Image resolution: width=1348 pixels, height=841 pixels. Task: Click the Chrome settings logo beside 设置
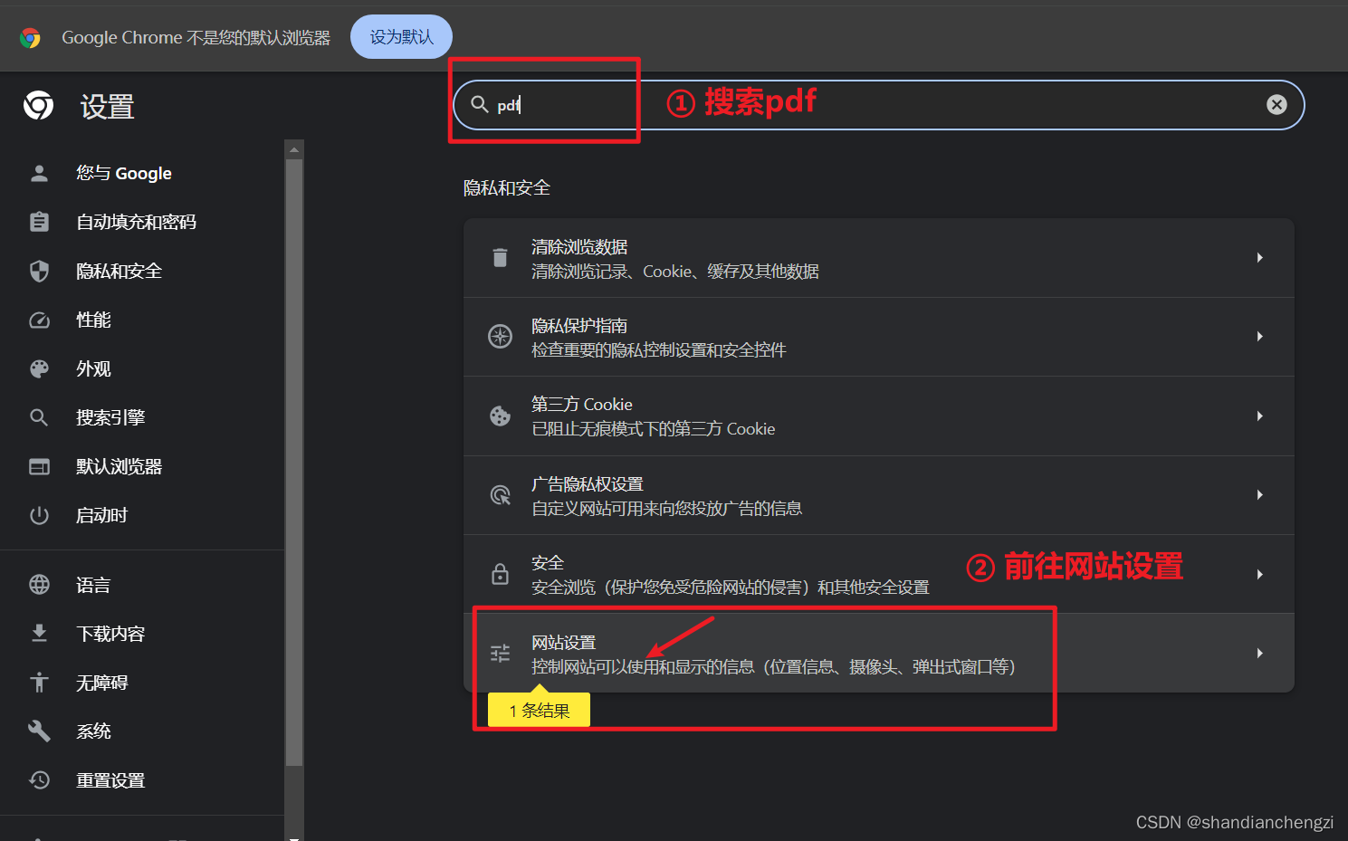coord(38,106)
